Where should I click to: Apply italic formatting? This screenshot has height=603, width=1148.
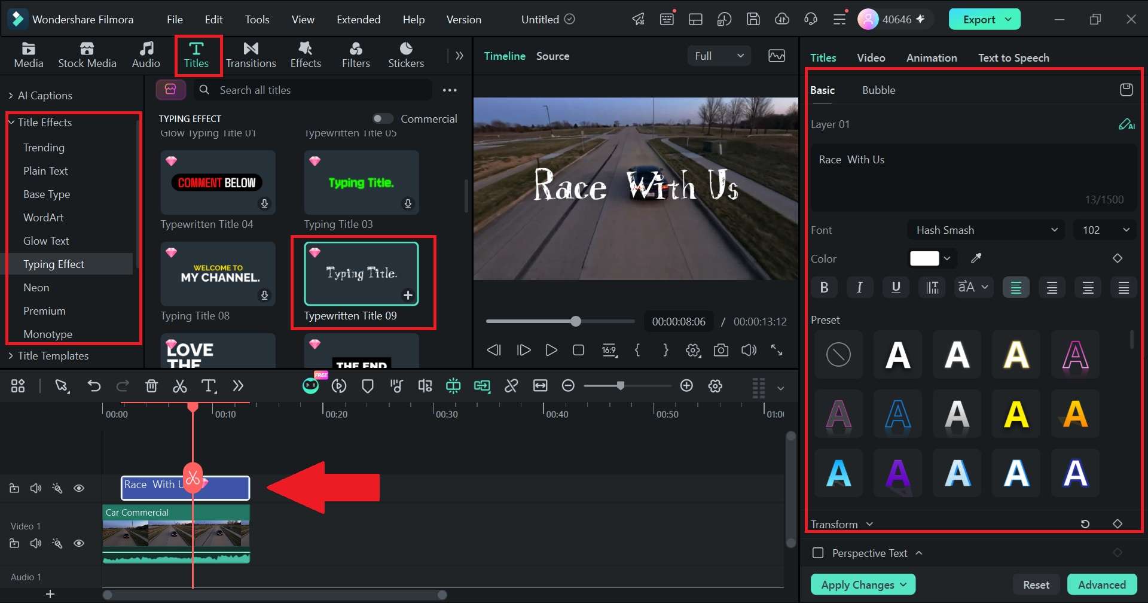tap(860, 287)
